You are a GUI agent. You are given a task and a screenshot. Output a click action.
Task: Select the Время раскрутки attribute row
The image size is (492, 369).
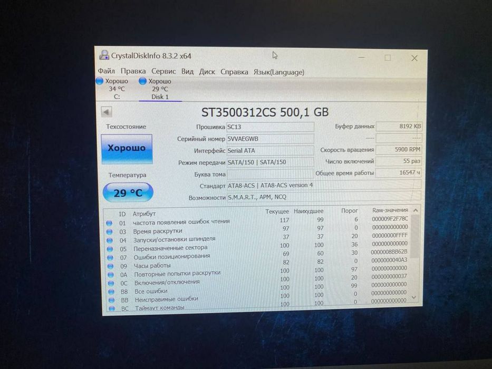[257, 229]
